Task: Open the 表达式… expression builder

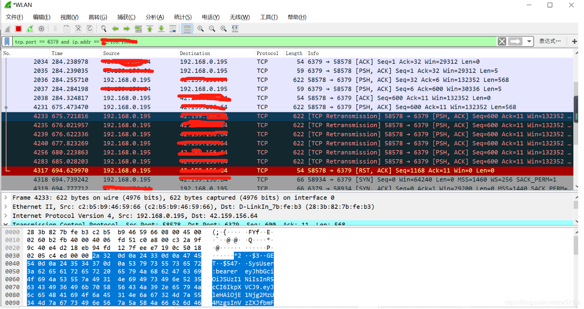Action: pyautogui.click(x=550, y=41)
